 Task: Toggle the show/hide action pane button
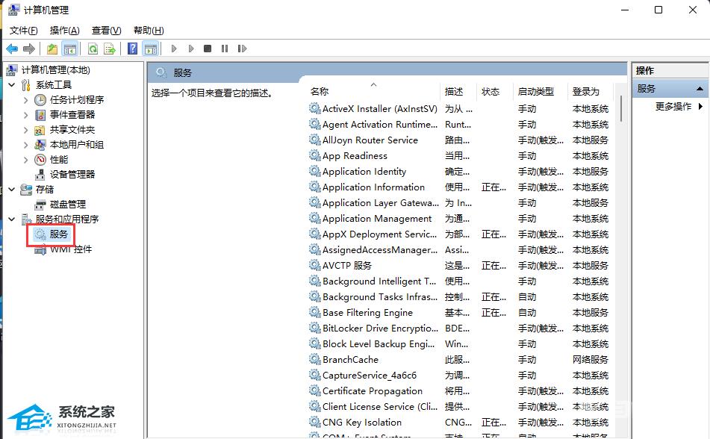tap(150, 49)
